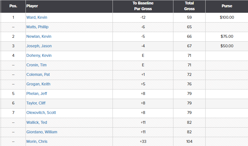248x146 pixels.
Task: Open Matts, Phillip player page
Action: coord(37,27)
